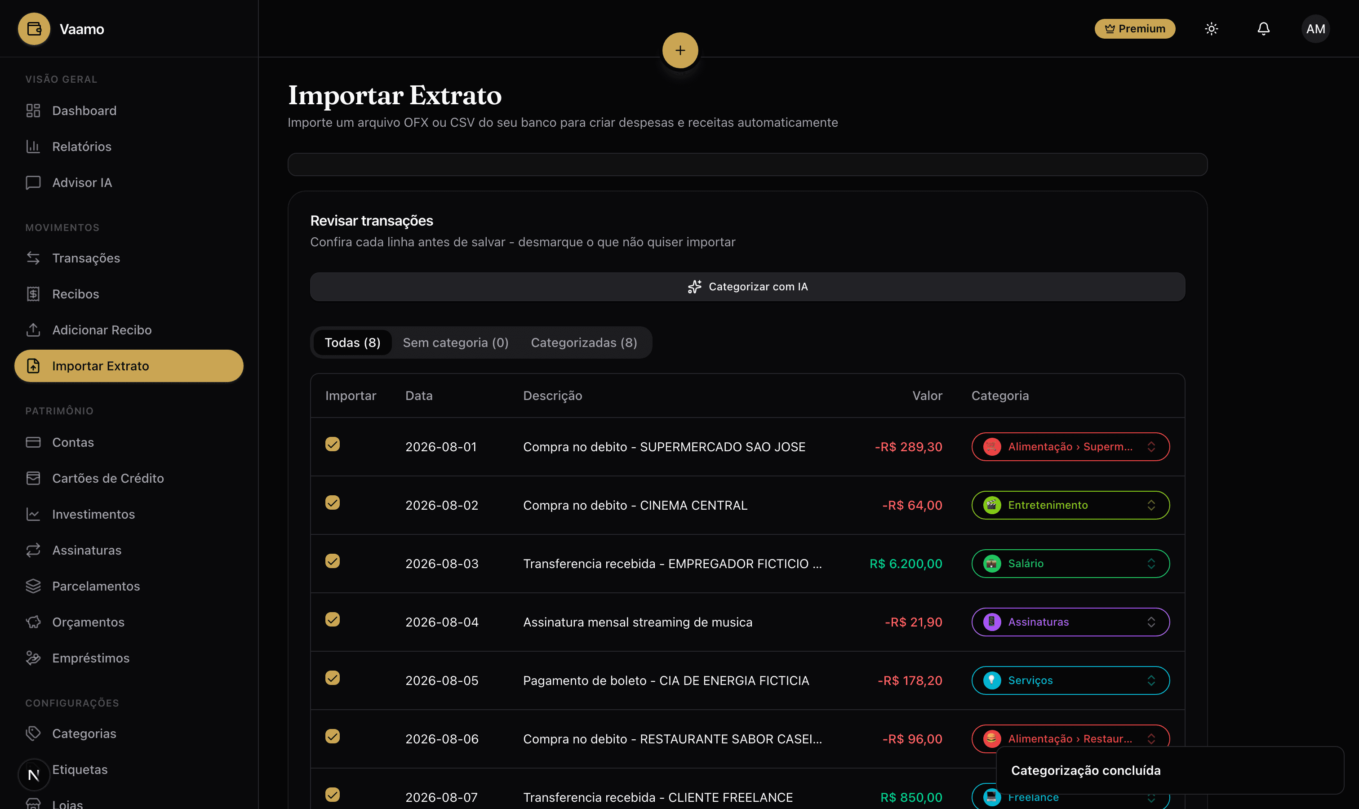Open Alimentação › Superm... category dropdown
Viewport: 1359px width, 809px height.
1070,446
